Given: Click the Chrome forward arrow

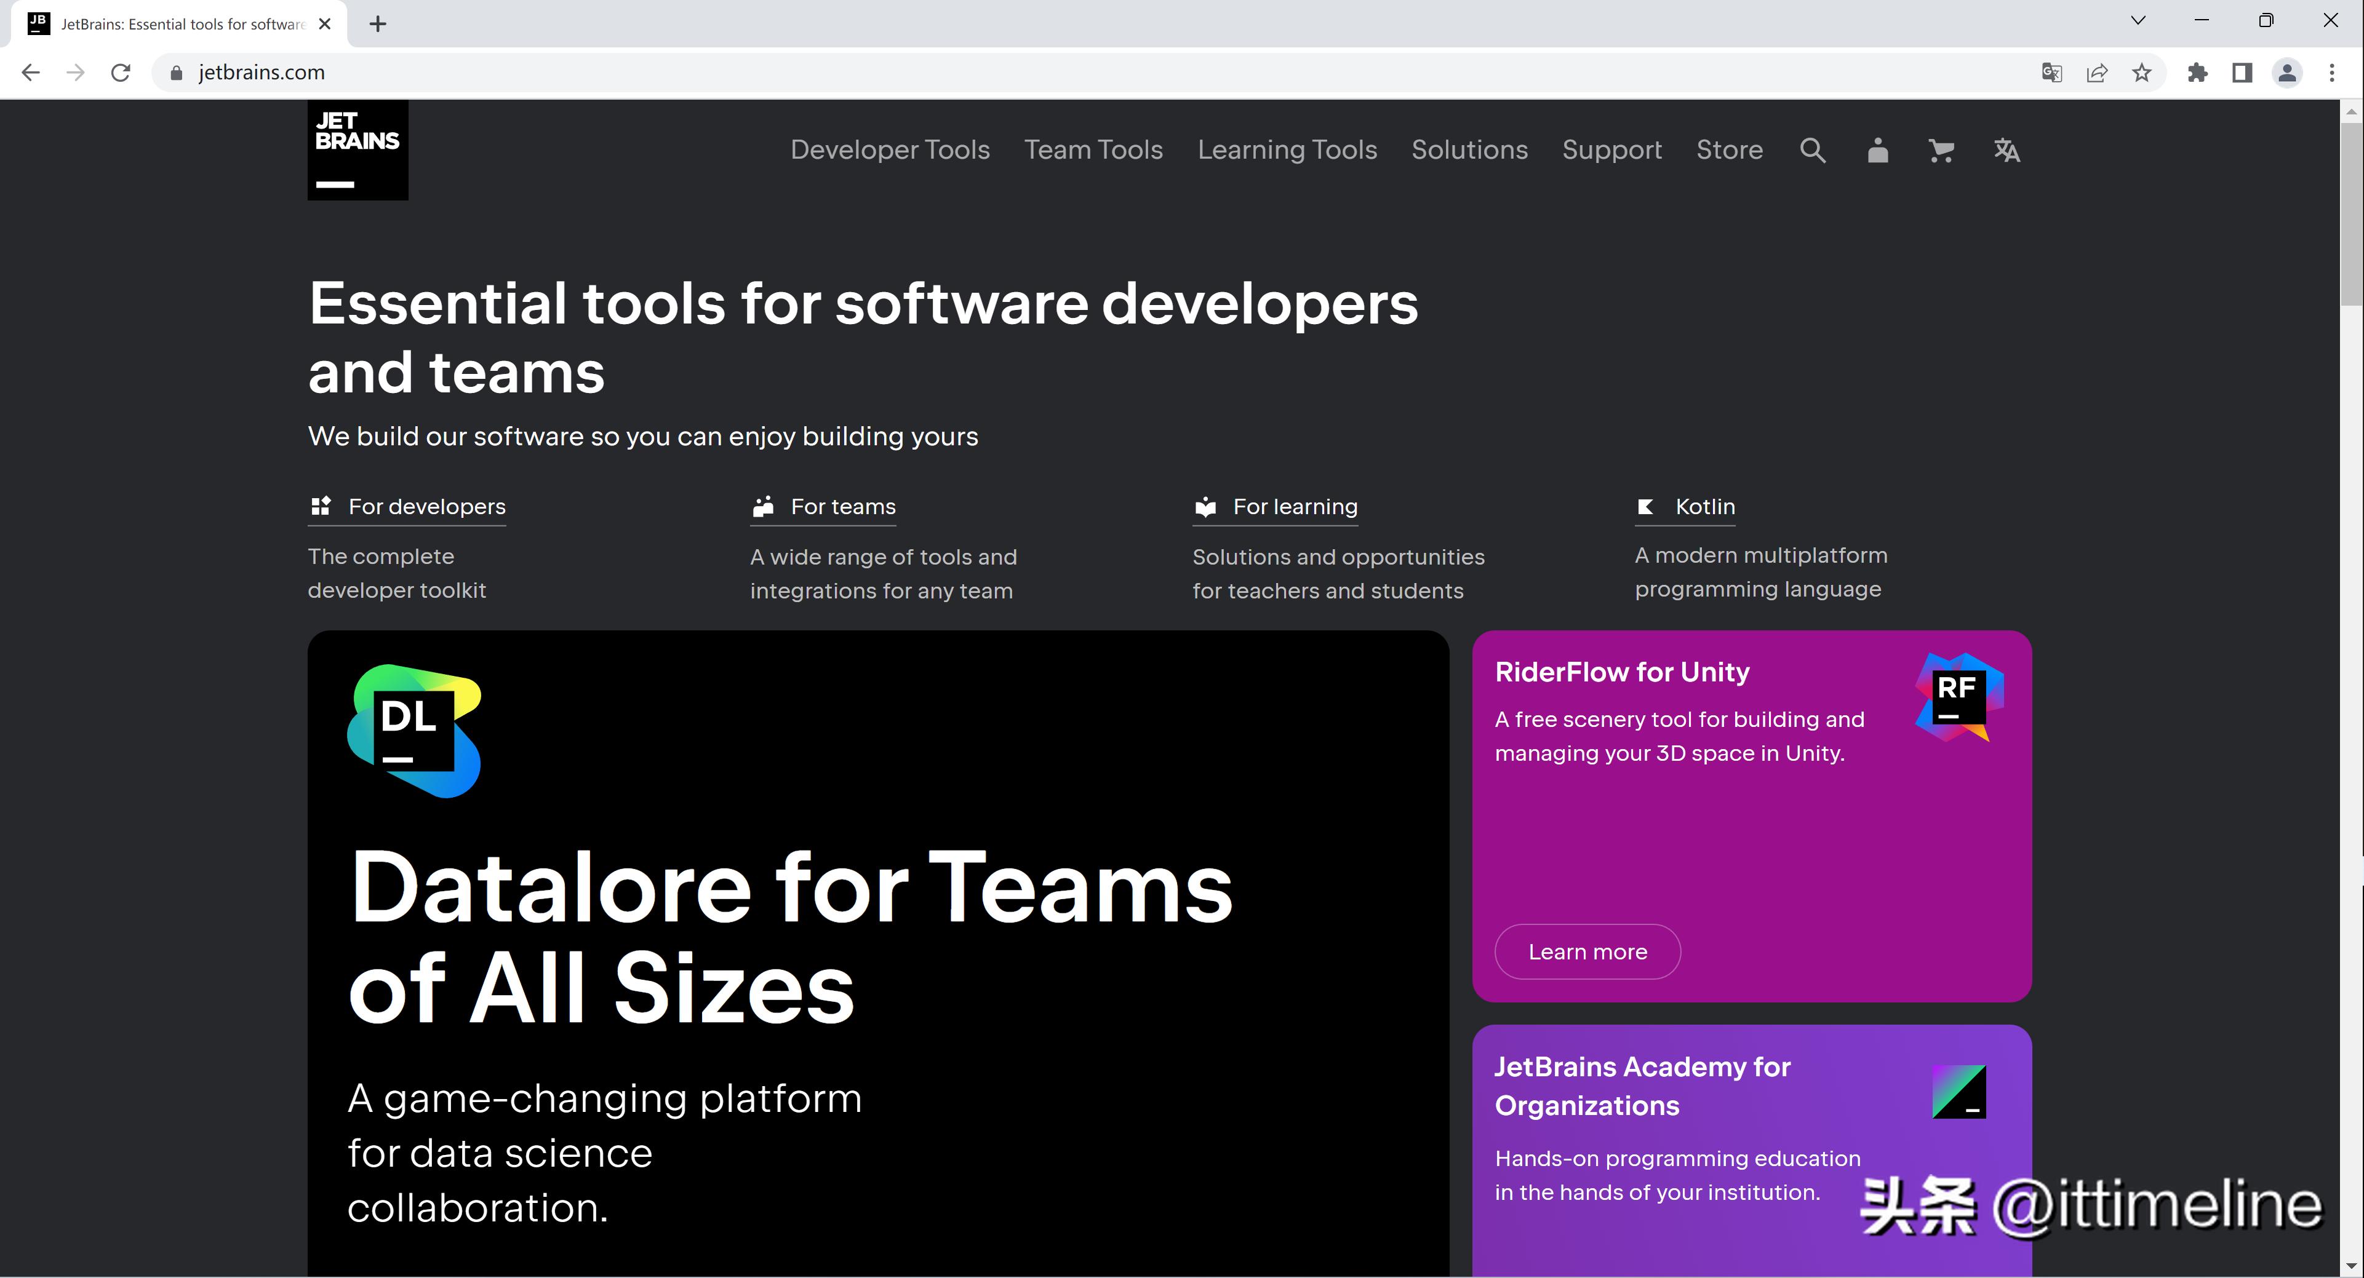Looking at the screenshot, I should [x=75, y=73].
